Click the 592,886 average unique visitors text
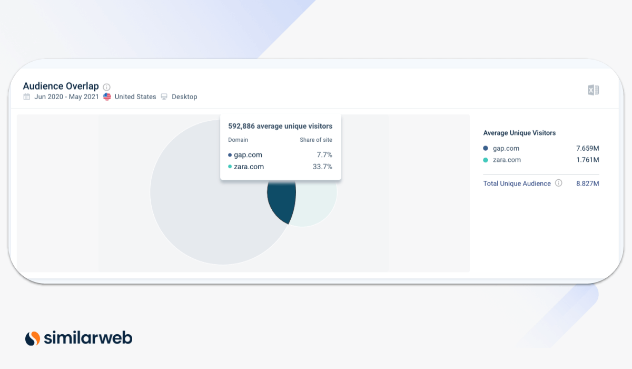The width and height of the screenshot is (632, 369). pyautogui.click(x=280, y=127)
